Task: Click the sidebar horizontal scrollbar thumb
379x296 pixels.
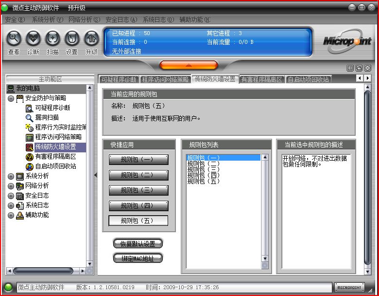Action: point(43,271)
